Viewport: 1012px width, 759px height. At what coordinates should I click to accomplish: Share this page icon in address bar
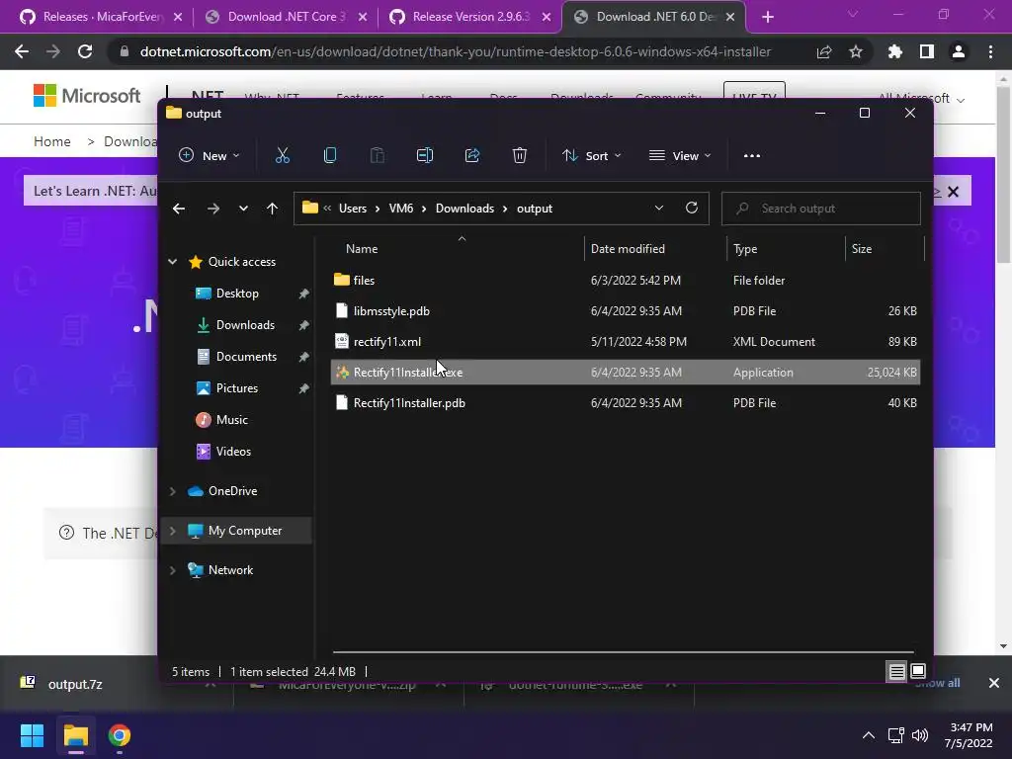click(x=824, y=51)
